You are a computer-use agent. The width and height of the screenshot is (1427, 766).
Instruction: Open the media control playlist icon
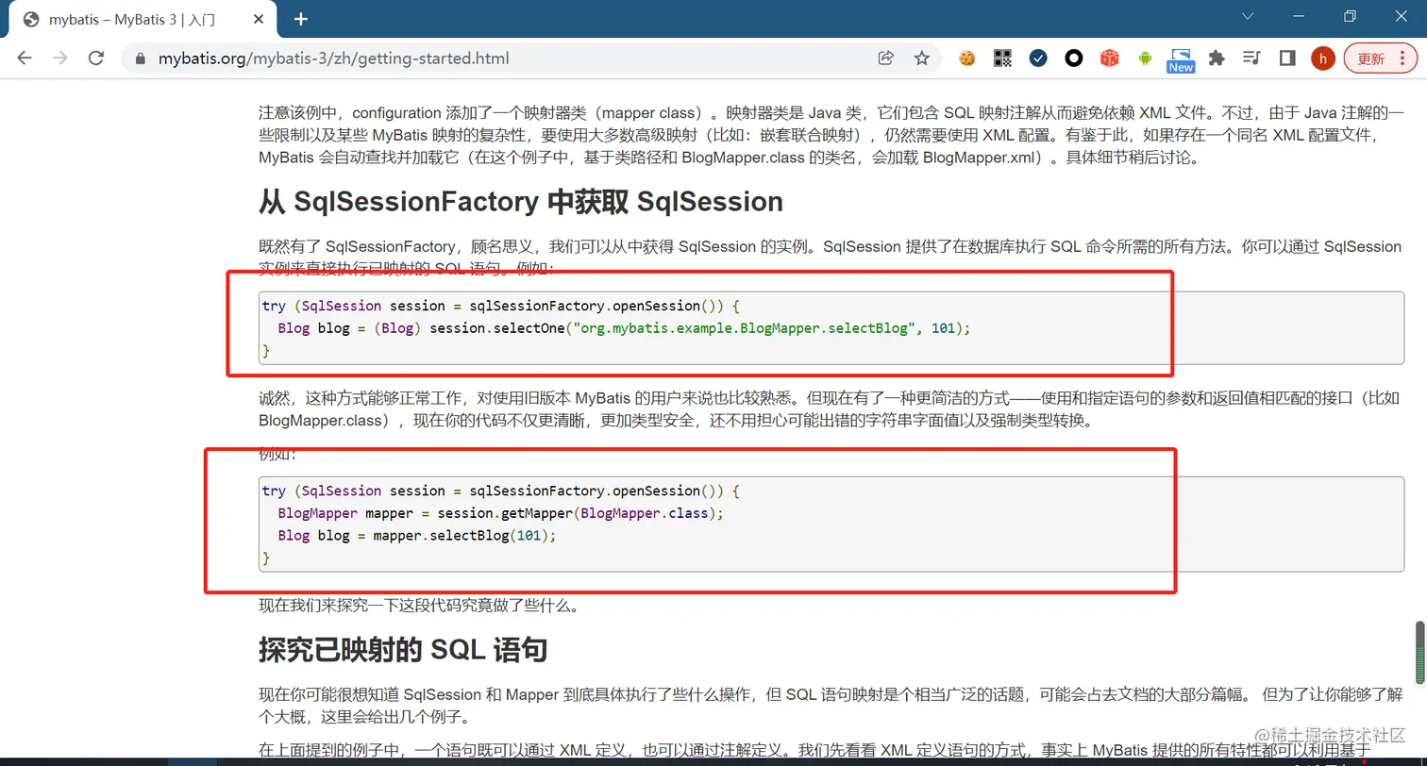[1252, 58]
